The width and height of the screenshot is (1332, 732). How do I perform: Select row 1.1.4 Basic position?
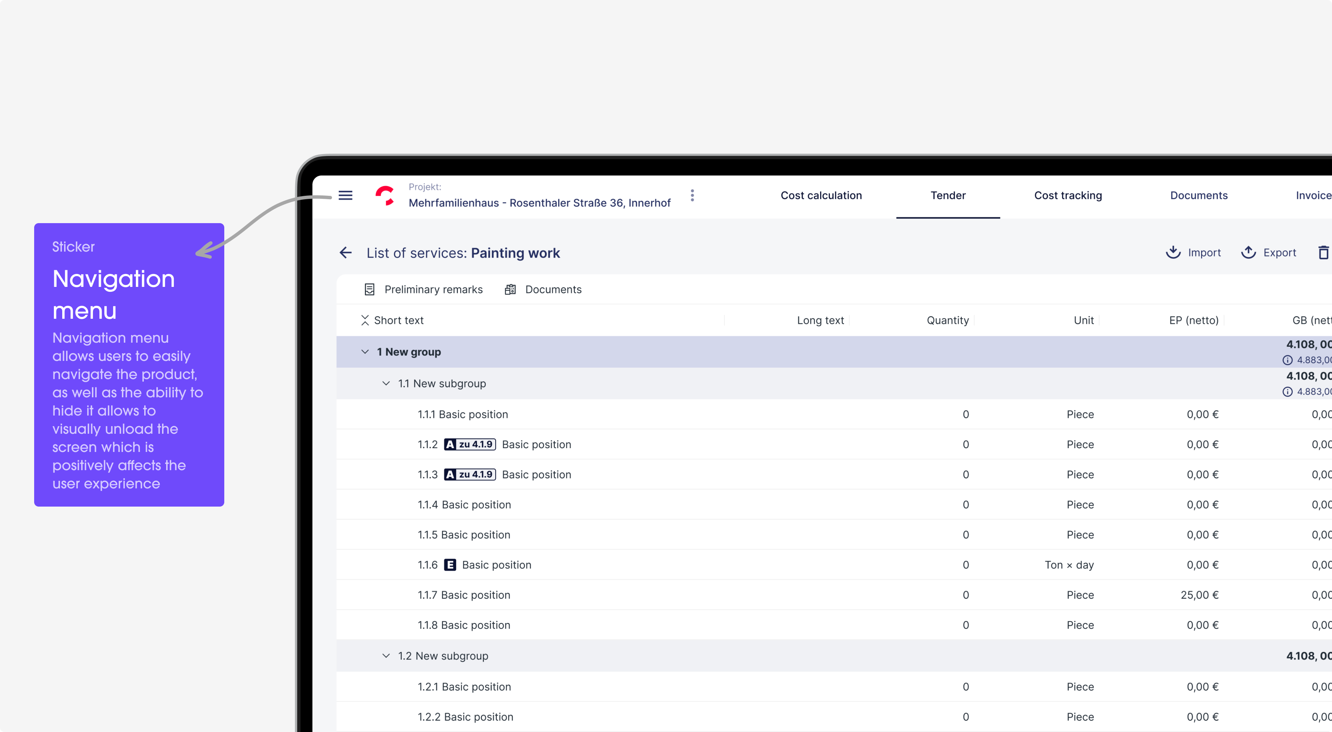click(834, 505)
